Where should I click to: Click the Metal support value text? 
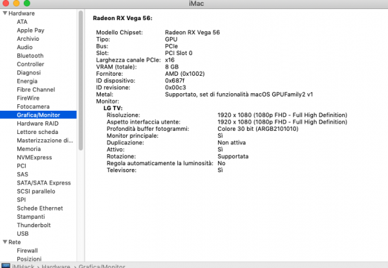tap(239, 95)
